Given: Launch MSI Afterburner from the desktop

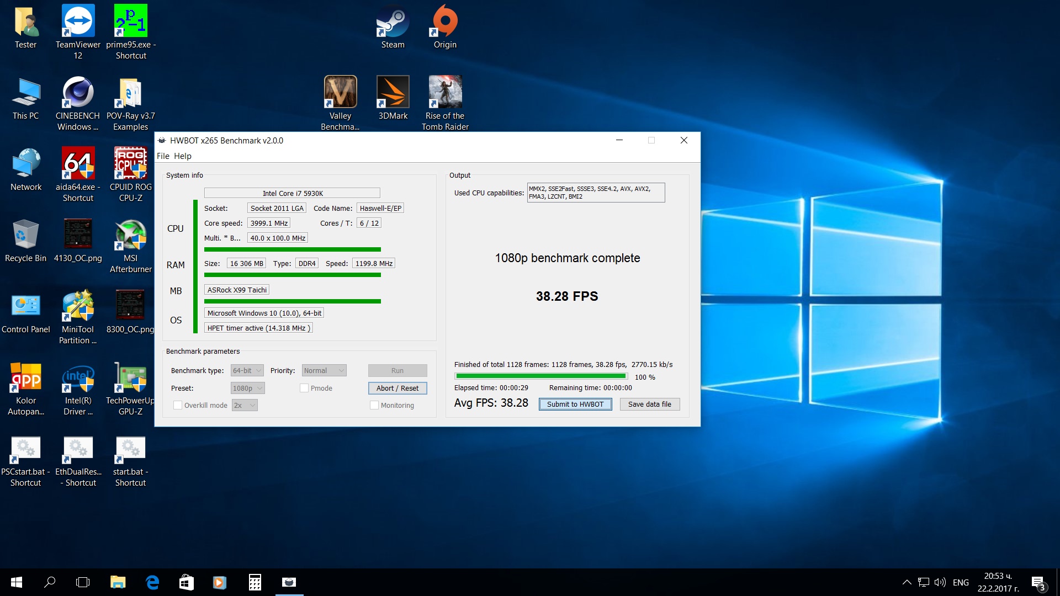Looking at the screenshot, I should (131, 246).
